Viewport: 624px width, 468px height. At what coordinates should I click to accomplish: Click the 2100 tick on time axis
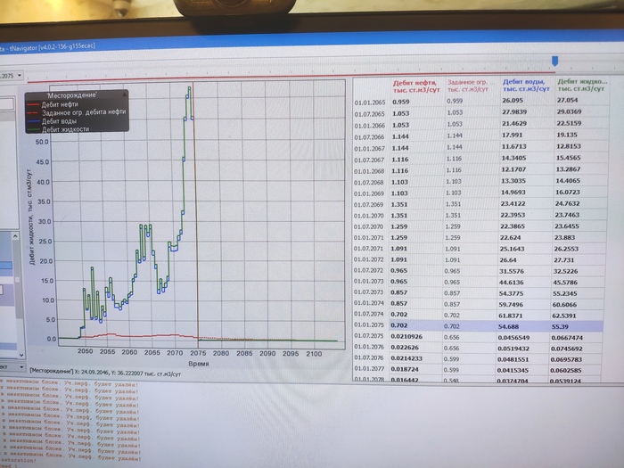click(x=313, y=353)
